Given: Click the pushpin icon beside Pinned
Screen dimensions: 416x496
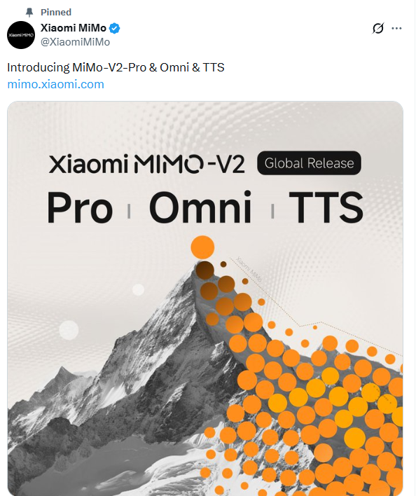Looking at the screenshot, I should [x=29, y=13].
